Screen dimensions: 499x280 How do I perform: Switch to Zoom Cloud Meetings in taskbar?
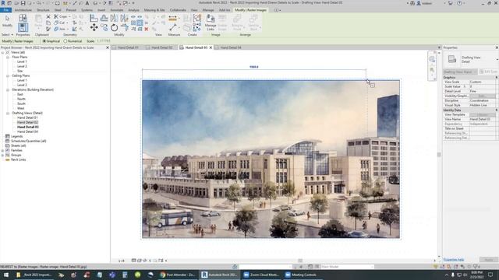(x=262, y=275)
